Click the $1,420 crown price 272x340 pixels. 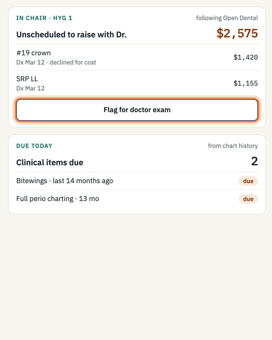click(x=246, y=57)
